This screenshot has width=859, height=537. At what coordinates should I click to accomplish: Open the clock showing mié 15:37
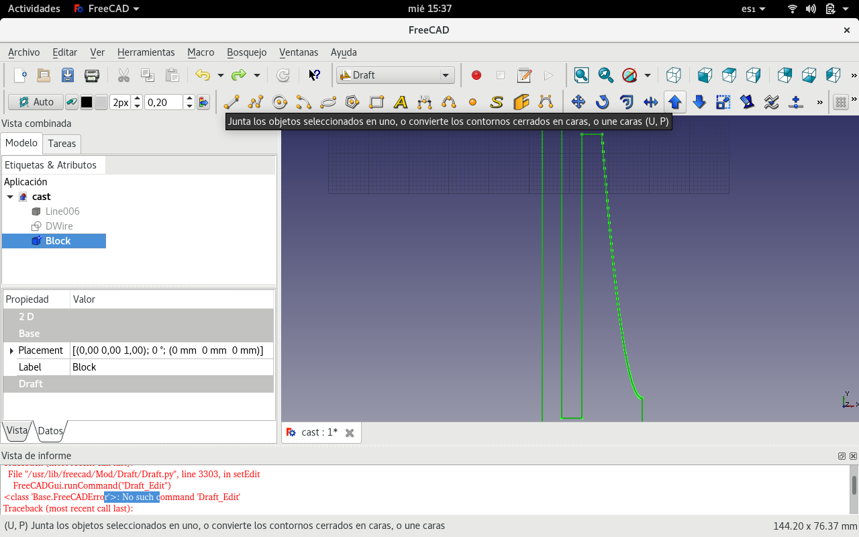[429, 9]
